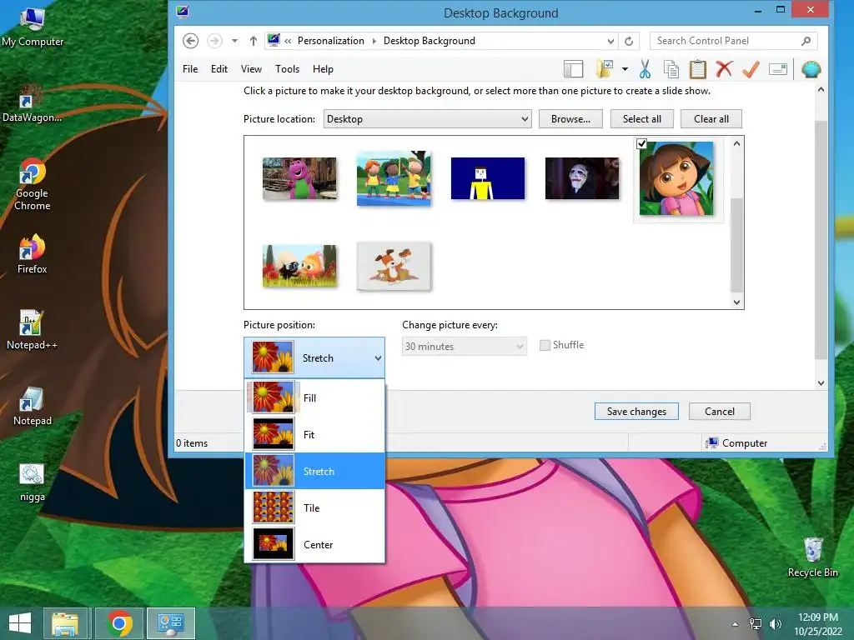
Task: Click the Save changes button
Action: pyautogui.click(x=636, y=412)
